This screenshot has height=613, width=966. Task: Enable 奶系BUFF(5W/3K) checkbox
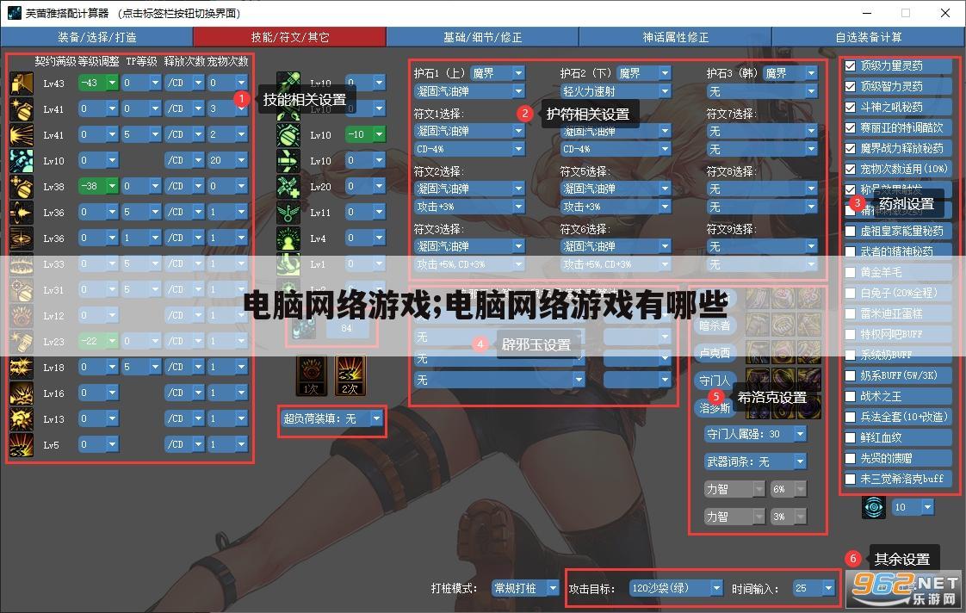[x=850, y=375]
